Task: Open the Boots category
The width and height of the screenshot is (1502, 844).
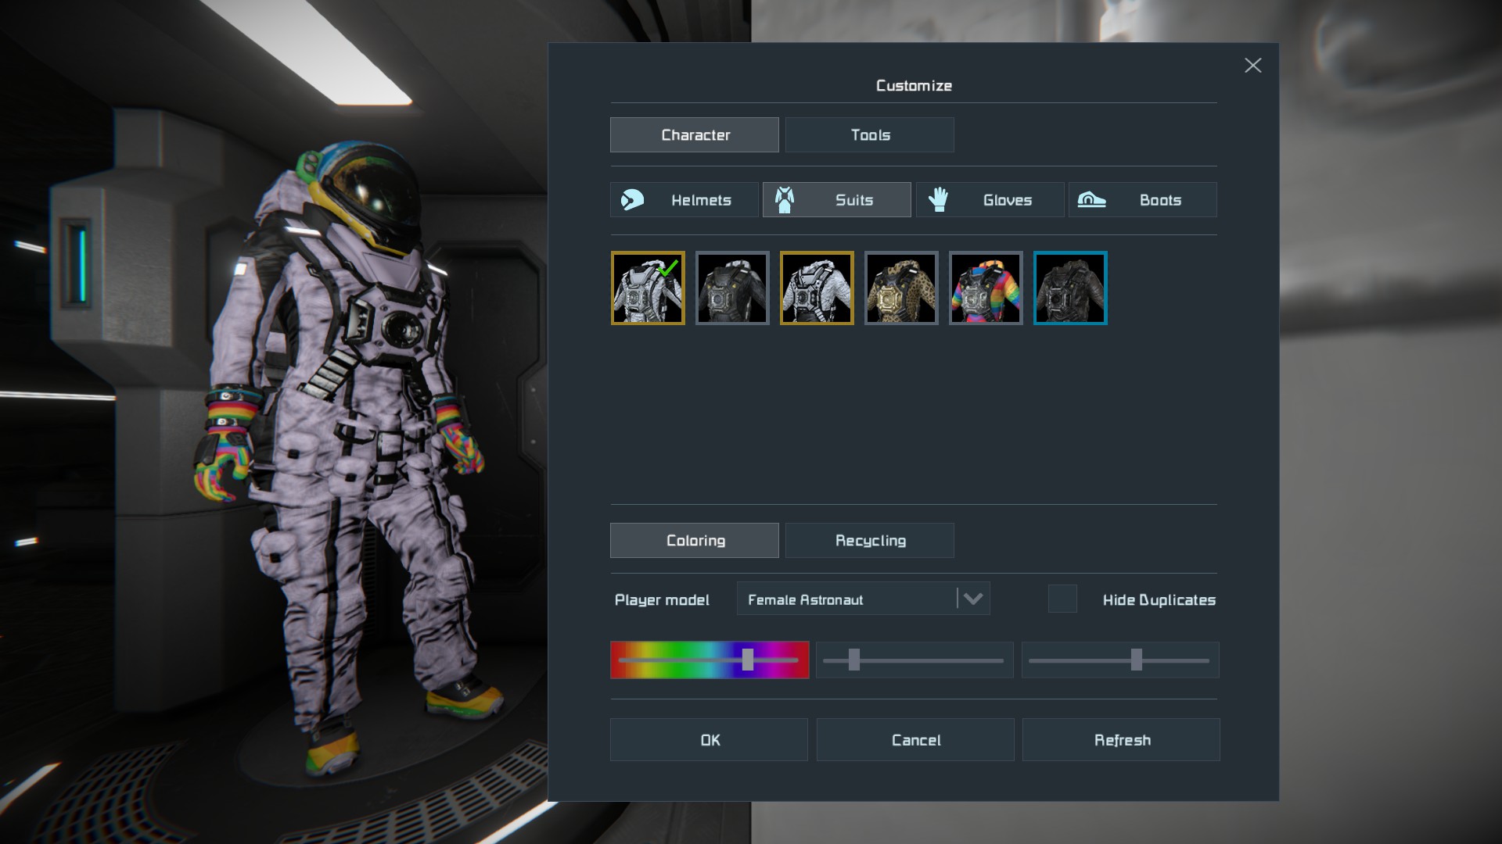Action: point(1142,200)
